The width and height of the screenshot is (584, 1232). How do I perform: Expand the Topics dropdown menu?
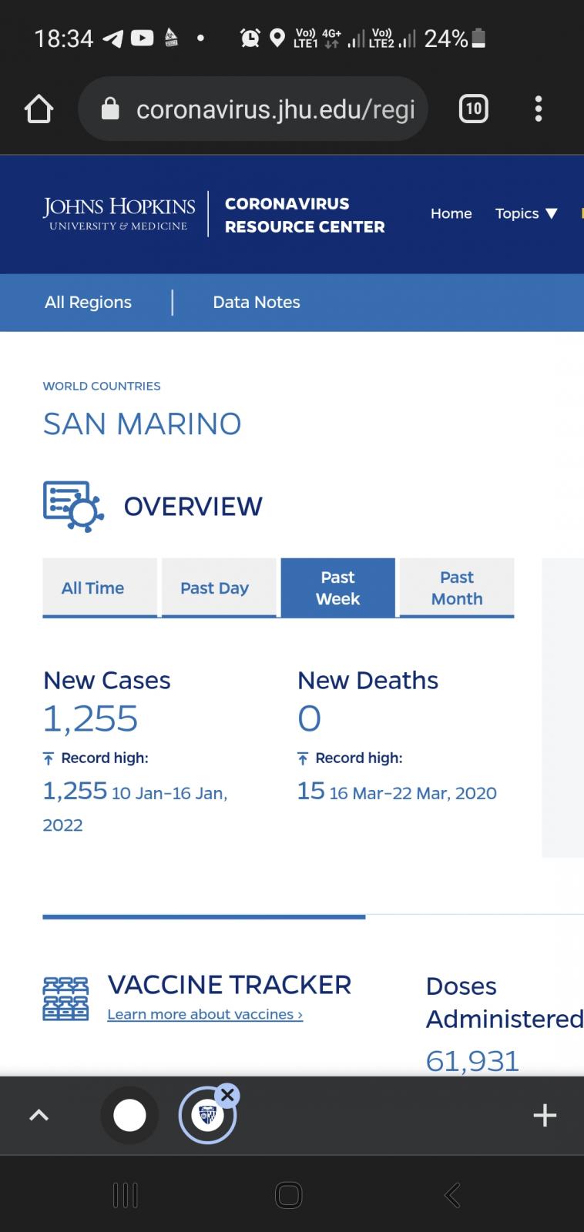[x=525, y=213]
